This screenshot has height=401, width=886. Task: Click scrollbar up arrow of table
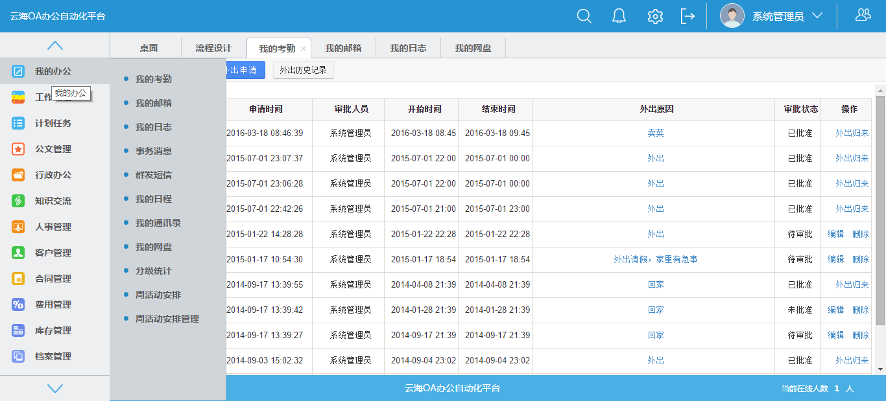pos(880,90)
